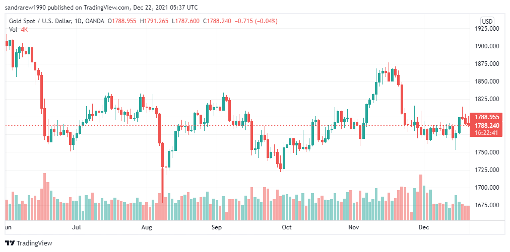Click the high price H1791.265 value
This screenshot has height=252, width=510.
(x=154, y=21)
